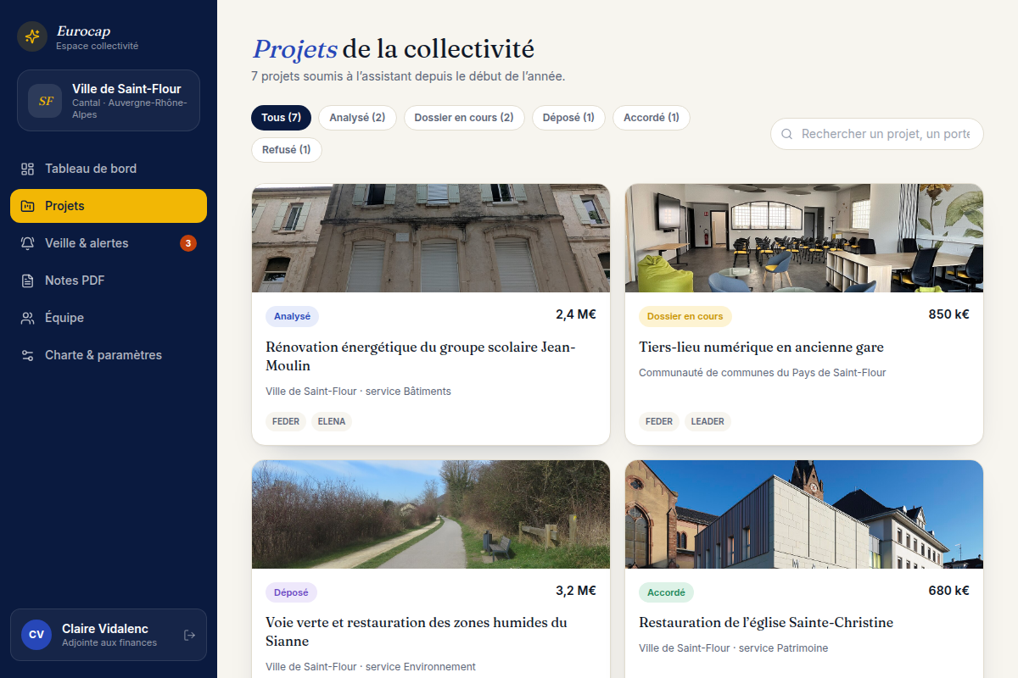Image resolution: width=1018 pixels, height=678 pixels.
Task: Click the Notes PDF document icon
Action: click(x=28, y=281)
